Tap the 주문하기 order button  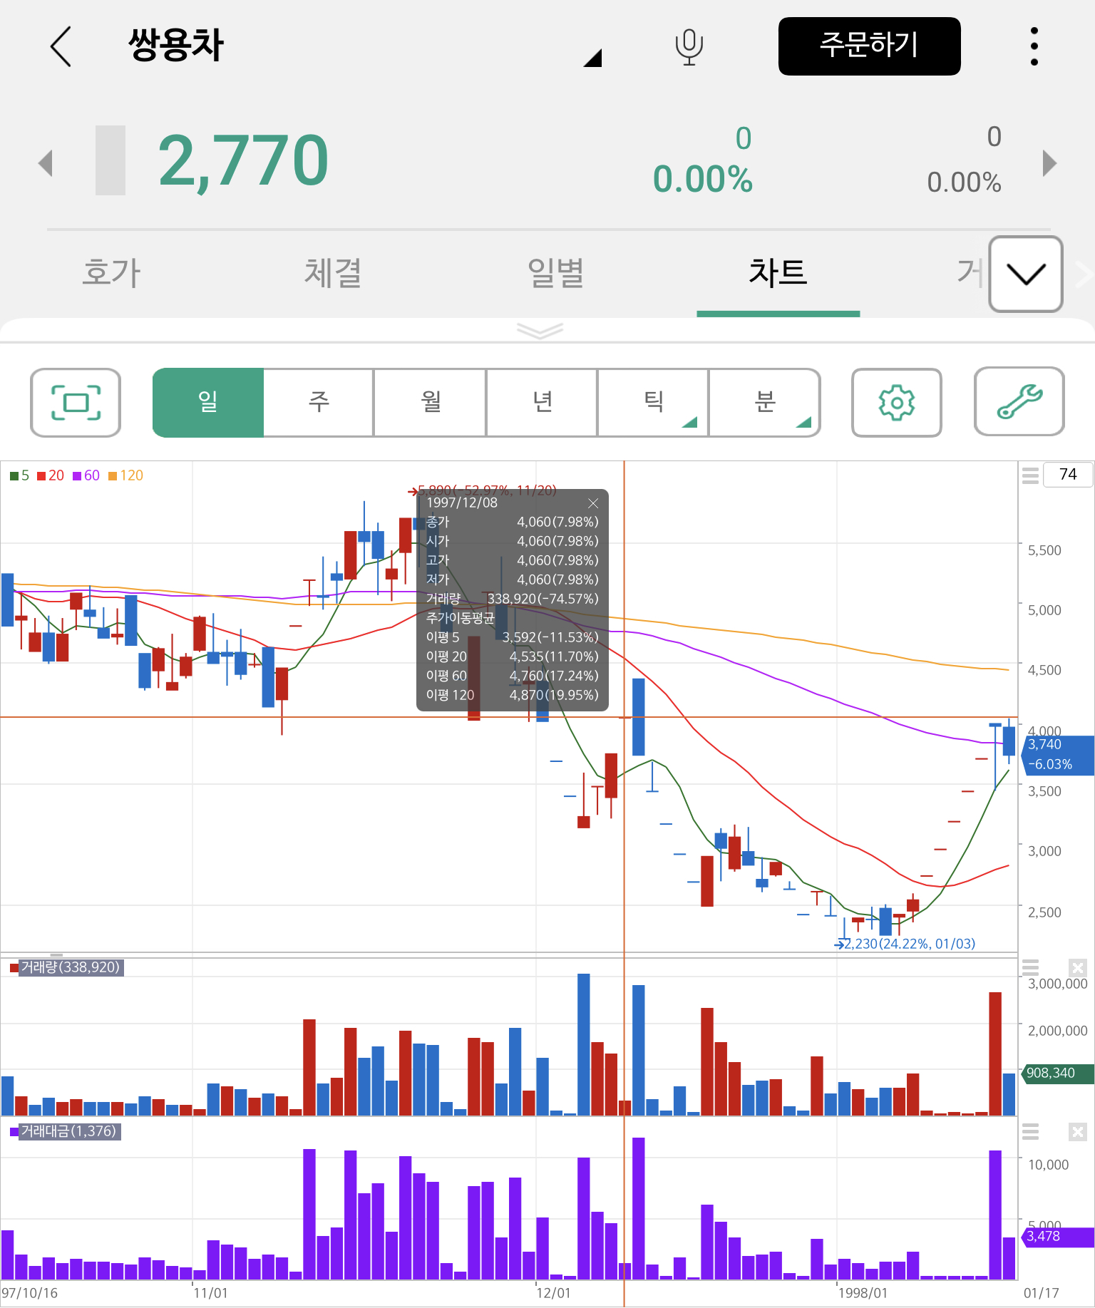pos(869,46)
